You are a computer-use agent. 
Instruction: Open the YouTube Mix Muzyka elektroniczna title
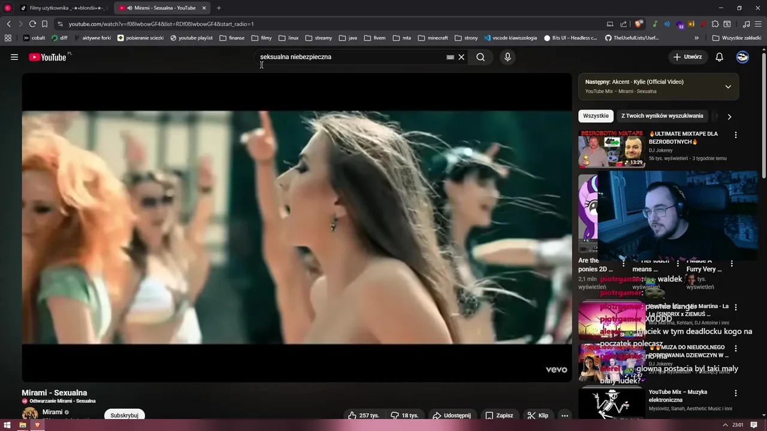click(x=678, y=396)
